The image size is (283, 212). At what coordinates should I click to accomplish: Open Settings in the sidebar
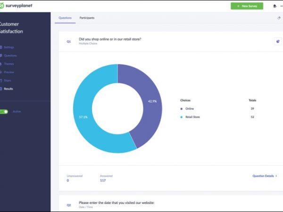9,47
